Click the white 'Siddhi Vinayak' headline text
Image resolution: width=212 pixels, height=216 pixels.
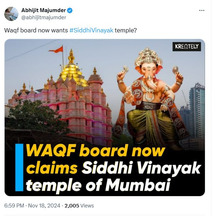click(x=142, y=168)
